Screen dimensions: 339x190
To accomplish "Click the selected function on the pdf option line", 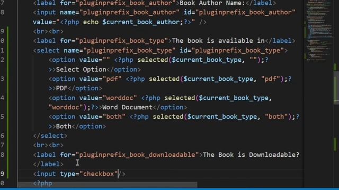I will (x=164, y=79).
